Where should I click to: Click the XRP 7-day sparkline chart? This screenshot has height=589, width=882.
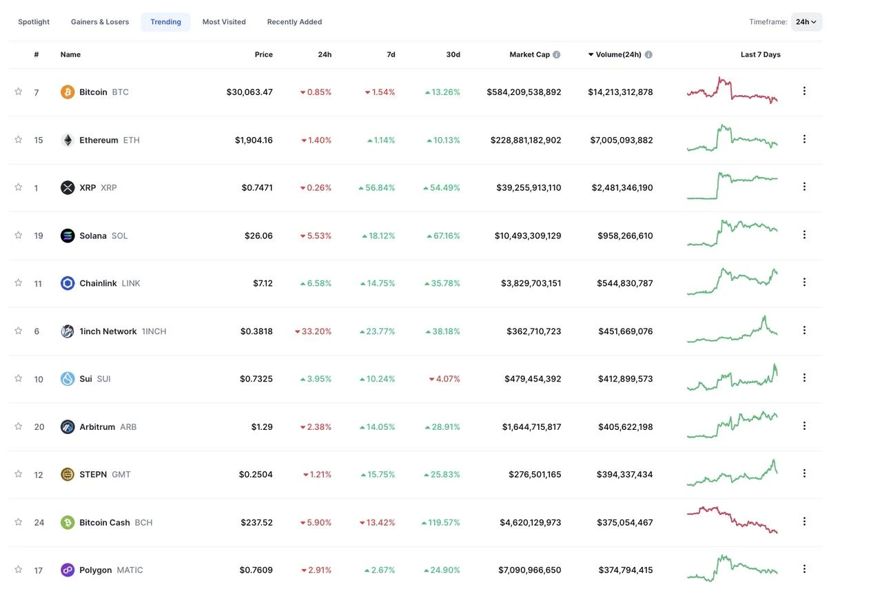[x=732, y=186]
